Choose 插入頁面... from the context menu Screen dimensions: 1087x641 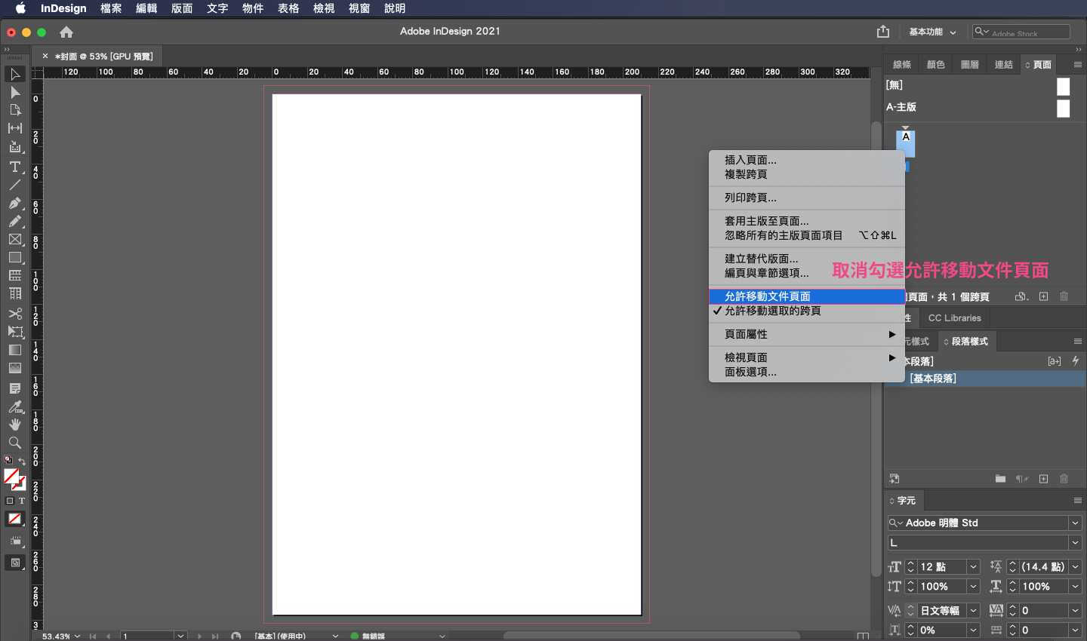click(750, 160)
